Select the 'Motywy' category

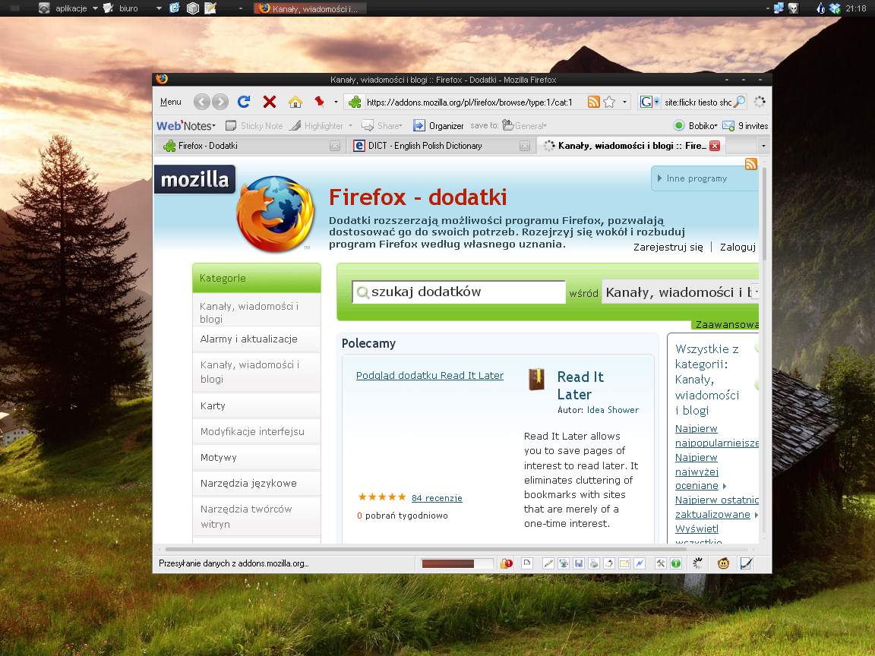click(x=257, y=457)
